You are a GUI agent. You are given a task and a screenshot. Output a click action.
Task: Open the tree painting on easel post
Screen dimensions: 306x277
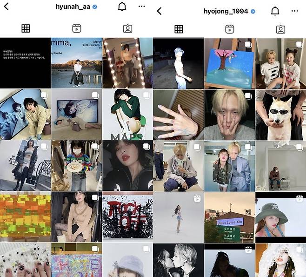(x=229, y=63)
